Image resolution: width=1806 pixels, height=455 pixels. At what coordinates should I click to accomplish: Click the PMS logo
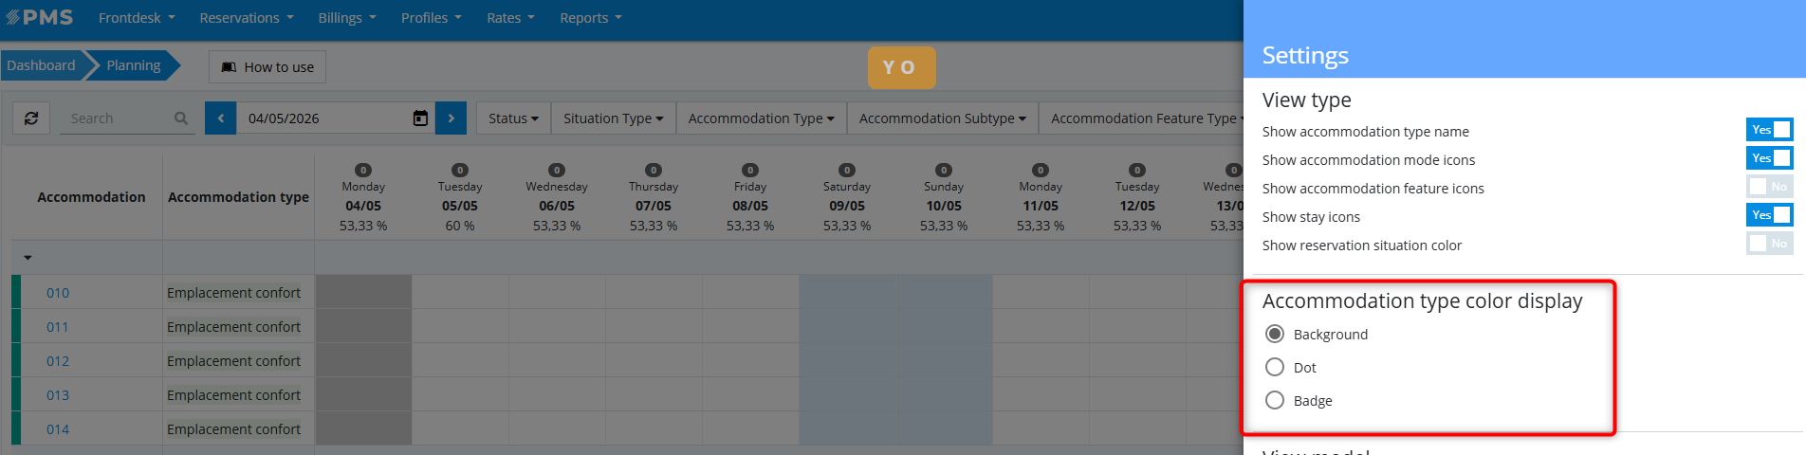coord(40,17)
